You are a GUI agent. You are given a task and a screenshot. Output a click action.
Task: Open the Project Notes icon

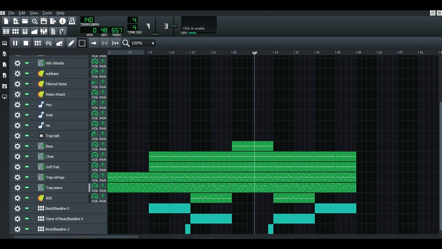53,31
